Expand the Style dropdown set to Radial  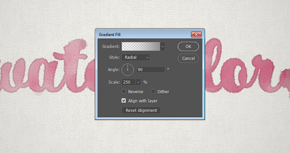(x=136, y=57)
